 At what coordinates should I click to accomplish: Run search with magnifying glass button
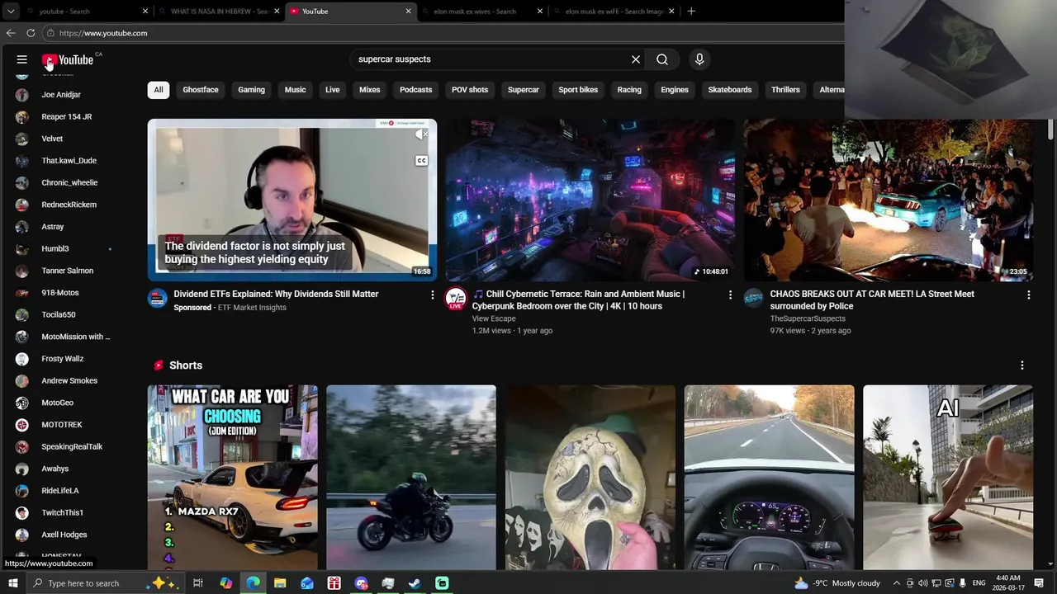tap(662, 59)
